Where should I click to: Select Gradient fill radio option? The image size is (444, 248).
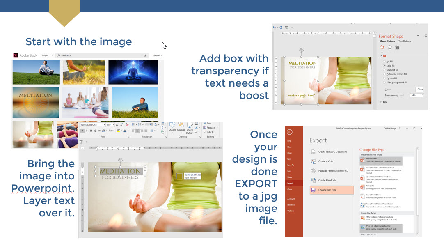pyautogui.click(x=384, y=70)
